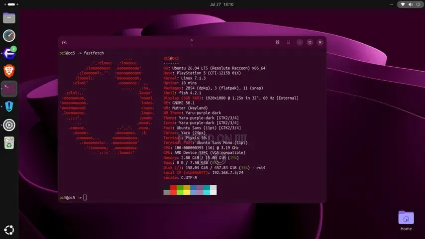The width and height of the screenshot is (425, 239).
Task: Click the power icon in top bar
Action: coord(418,4)
